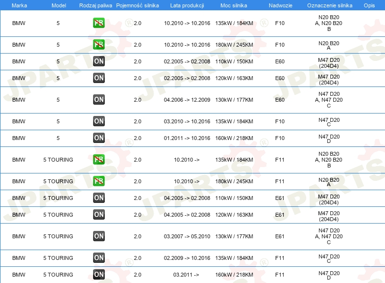The height and width of the screenshot is (283, 385).
Task: Select the 02.2009 -> 10.2016 production years cell
Action: point(187,258)
